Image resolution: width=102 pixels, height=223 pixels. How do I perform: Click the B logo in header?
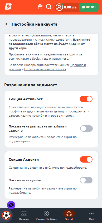[8, 7]
